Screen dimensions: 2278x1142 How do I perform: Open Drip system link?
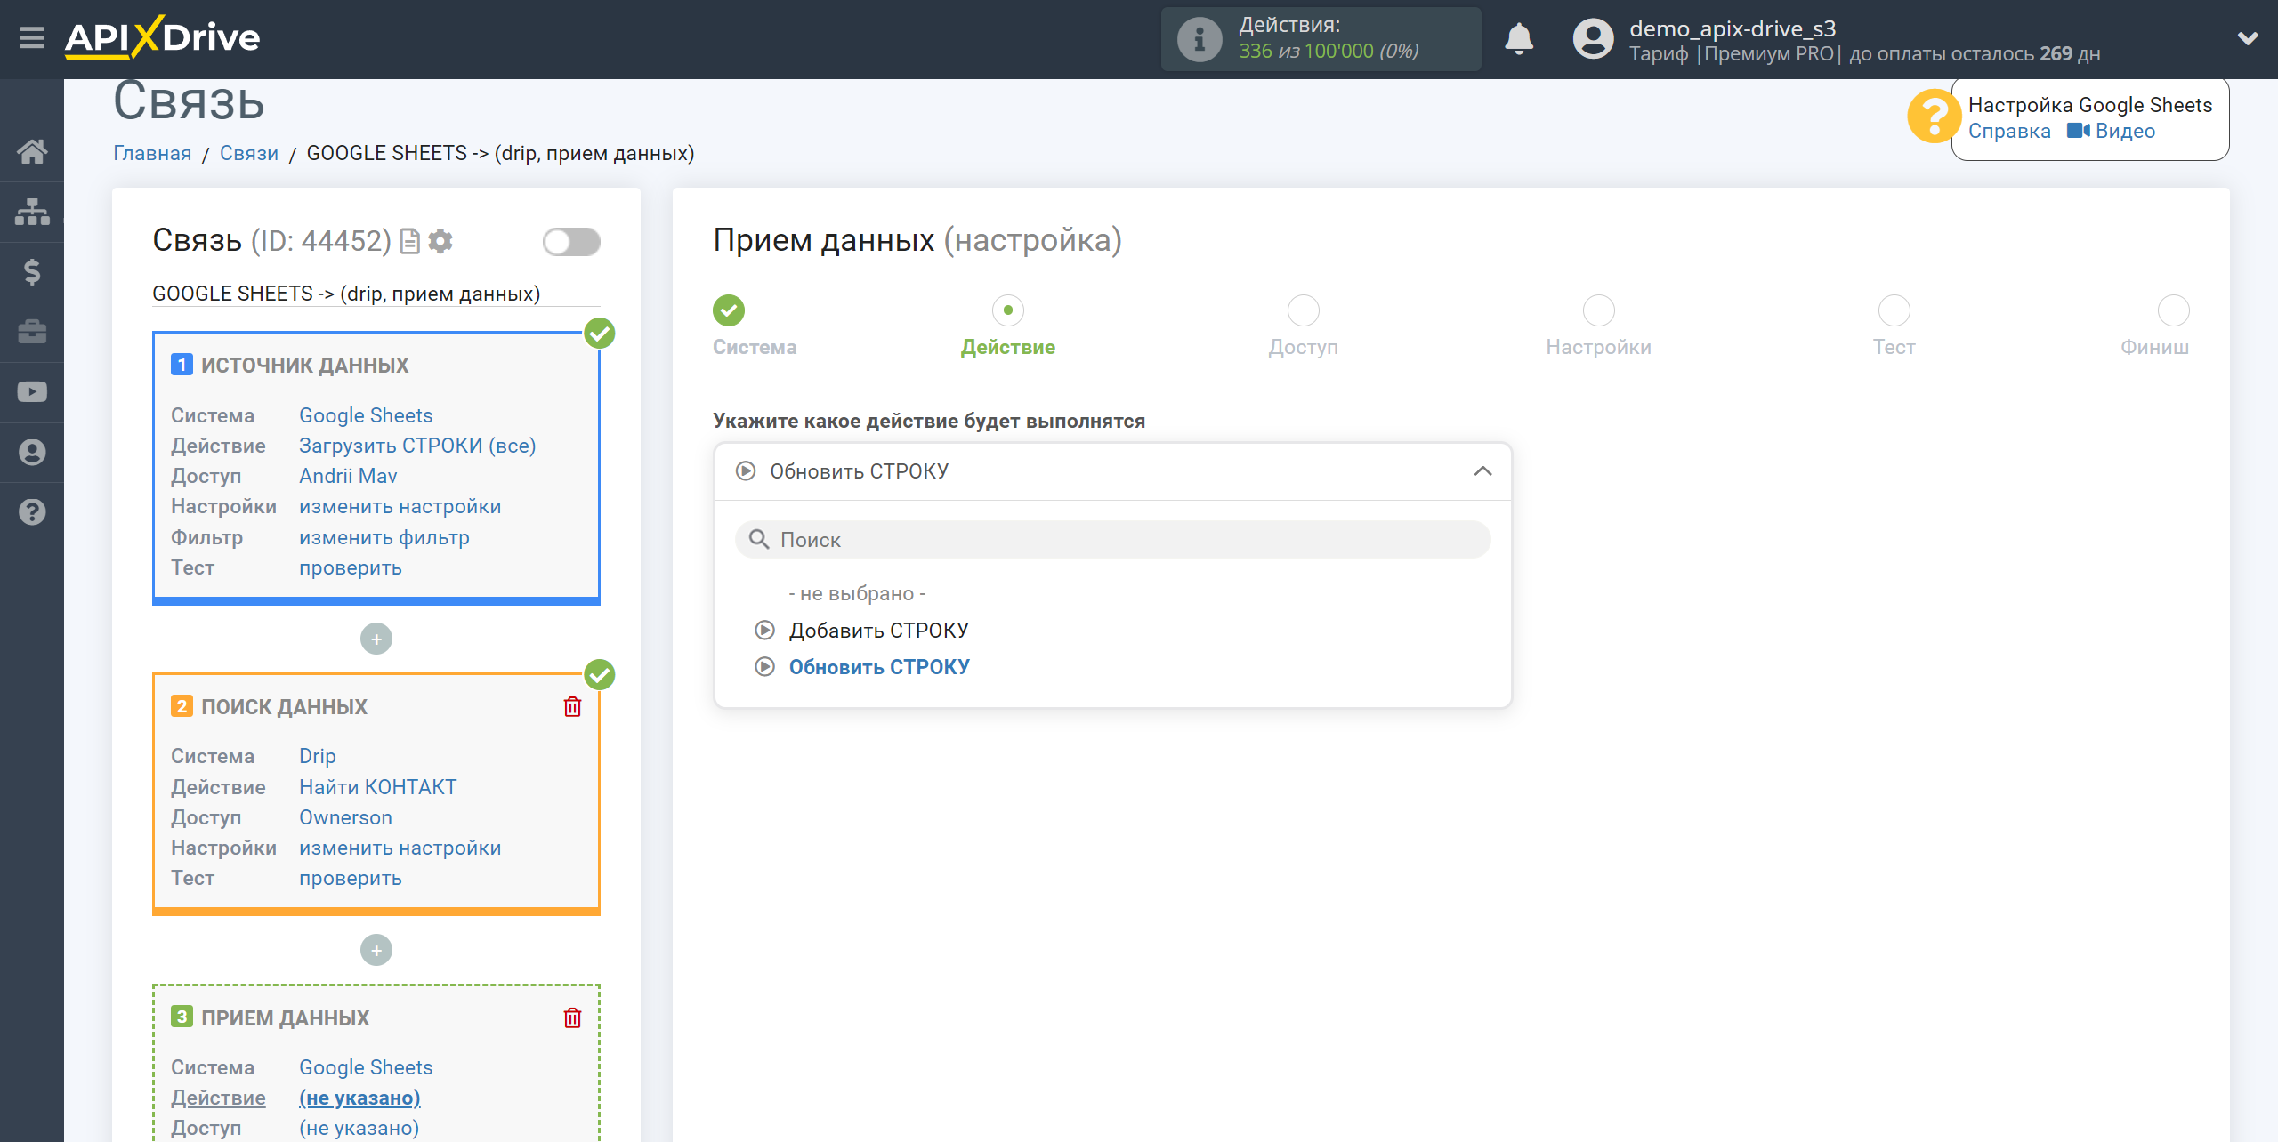click(x=317, y=756)
